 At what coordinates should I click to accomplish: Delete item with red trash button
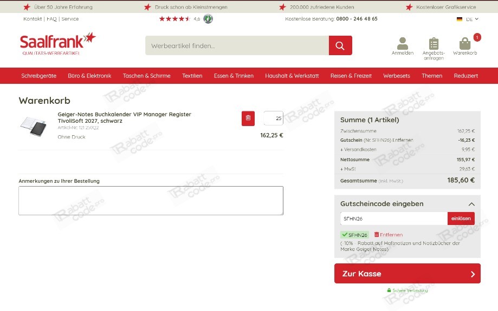coord(248,118)
